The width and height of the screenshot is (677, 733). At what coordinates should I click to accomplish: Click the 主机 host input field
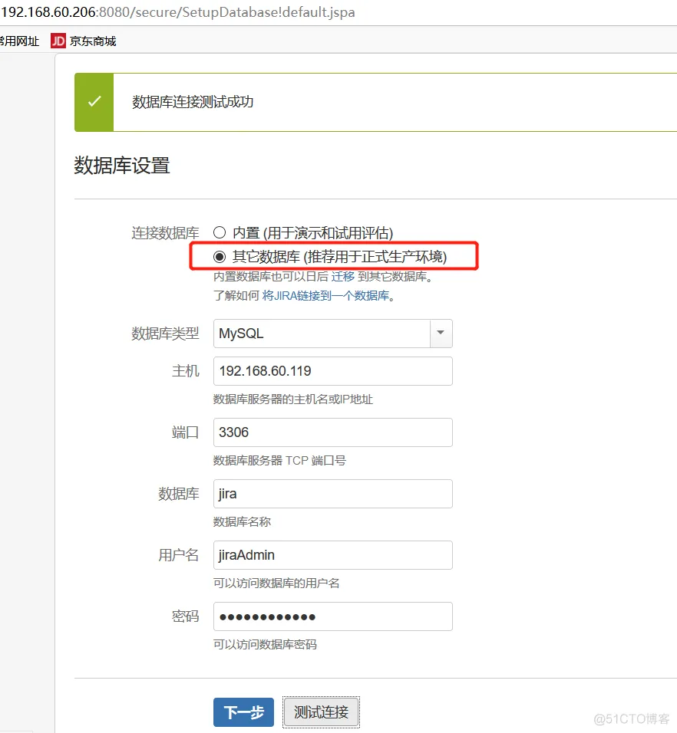(332, 371)
